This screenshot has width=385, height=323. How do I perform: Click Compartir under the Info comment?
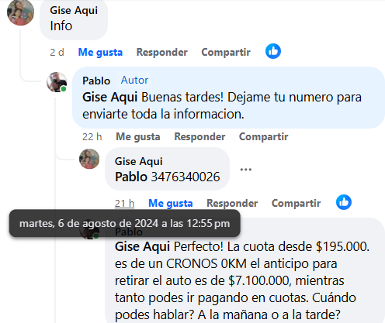(226, 53)
